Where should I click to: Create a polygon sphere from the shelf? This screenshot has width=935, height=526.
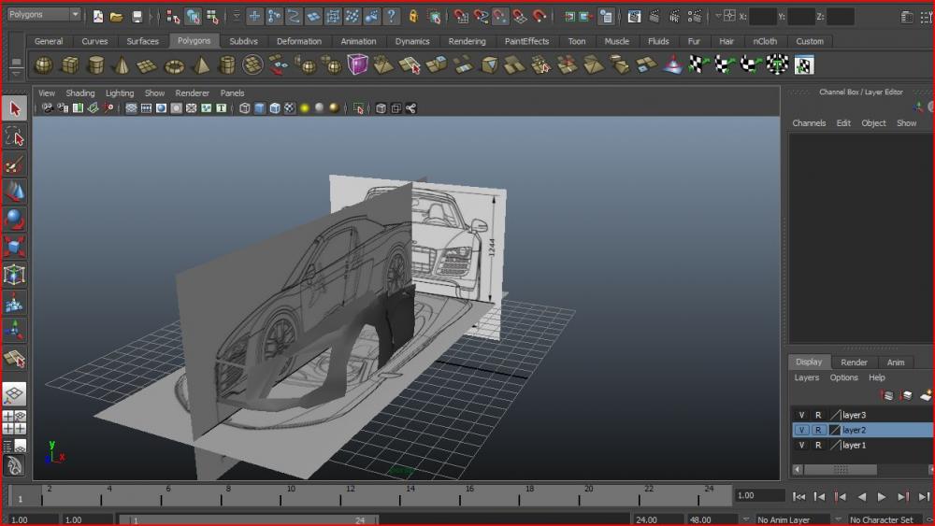pyautogui.click(x=44, y=64)
